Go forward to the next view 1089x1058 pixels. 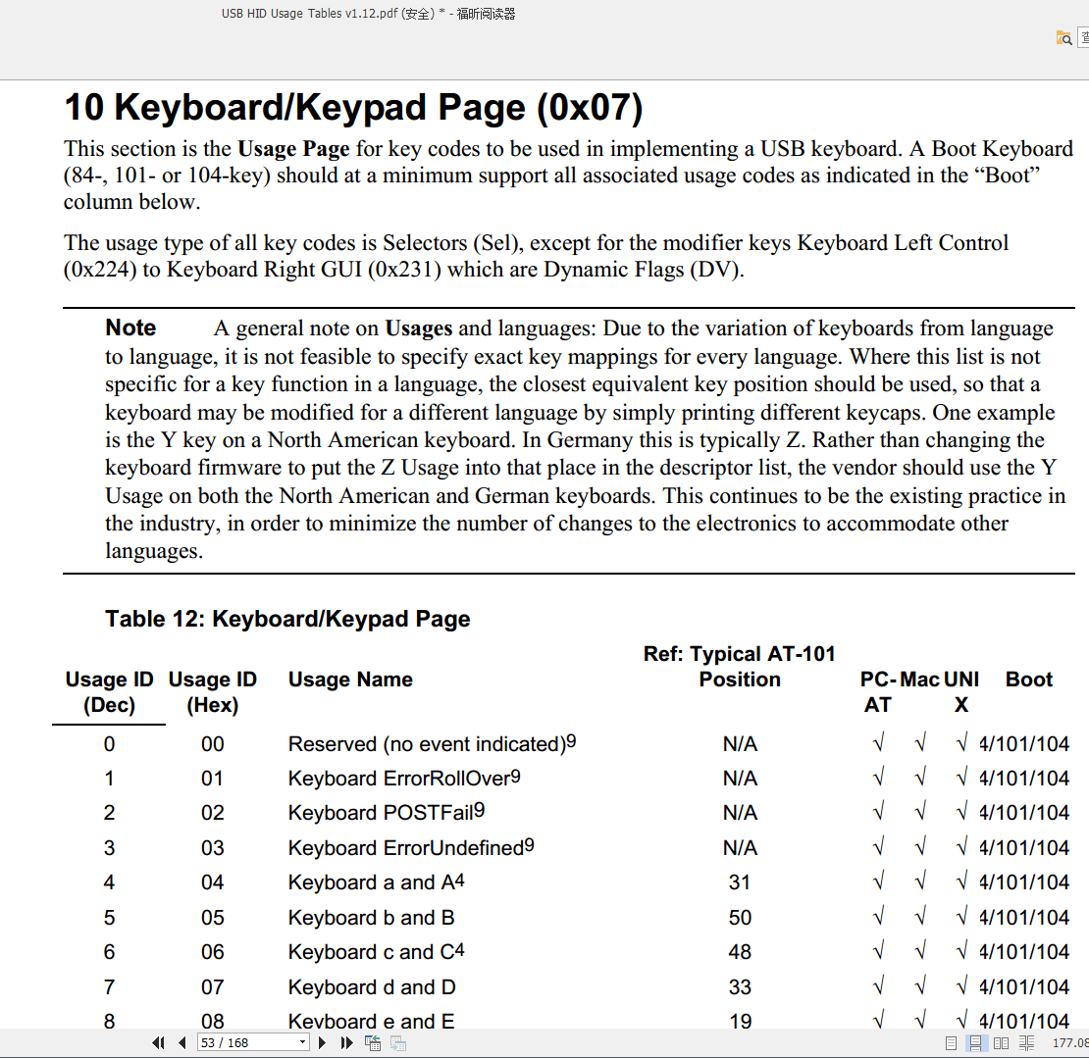(x=397, y=1042)
